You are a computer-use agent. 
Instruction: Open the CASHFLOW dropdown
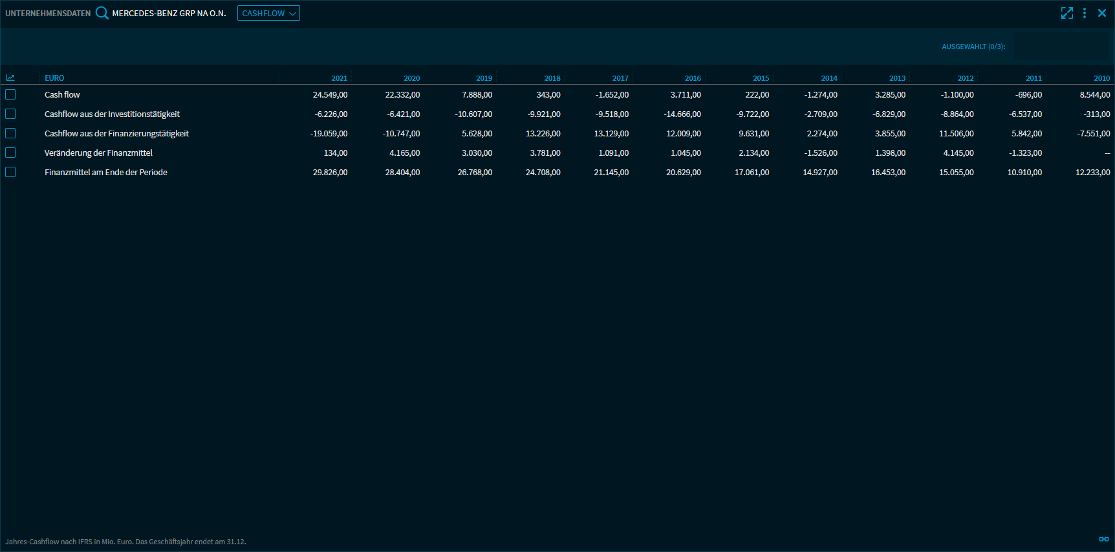[268, 13]
